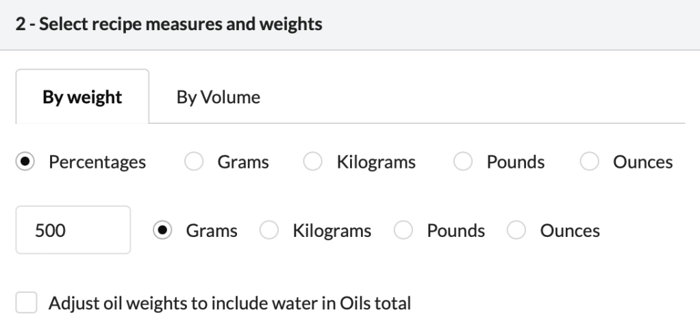Pick Pounds radio in the Percentages row

tap(464, 162)
